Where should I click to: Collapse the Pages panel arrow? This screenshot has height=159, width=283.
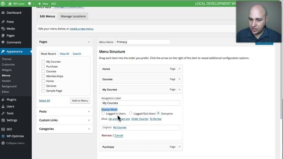(89, 42)
